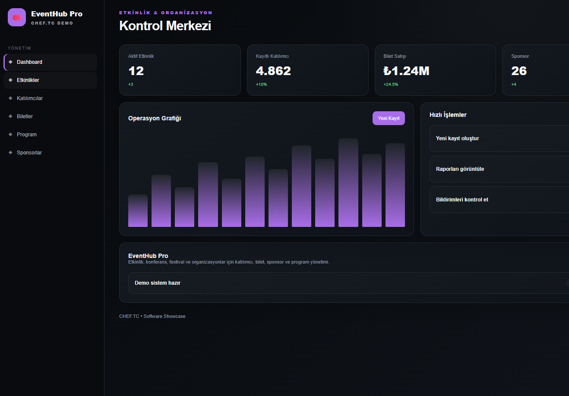Click the +24.5% change indicator
Image resolution: width=569 pixels, height=396 pixels.
coord(391,85)
